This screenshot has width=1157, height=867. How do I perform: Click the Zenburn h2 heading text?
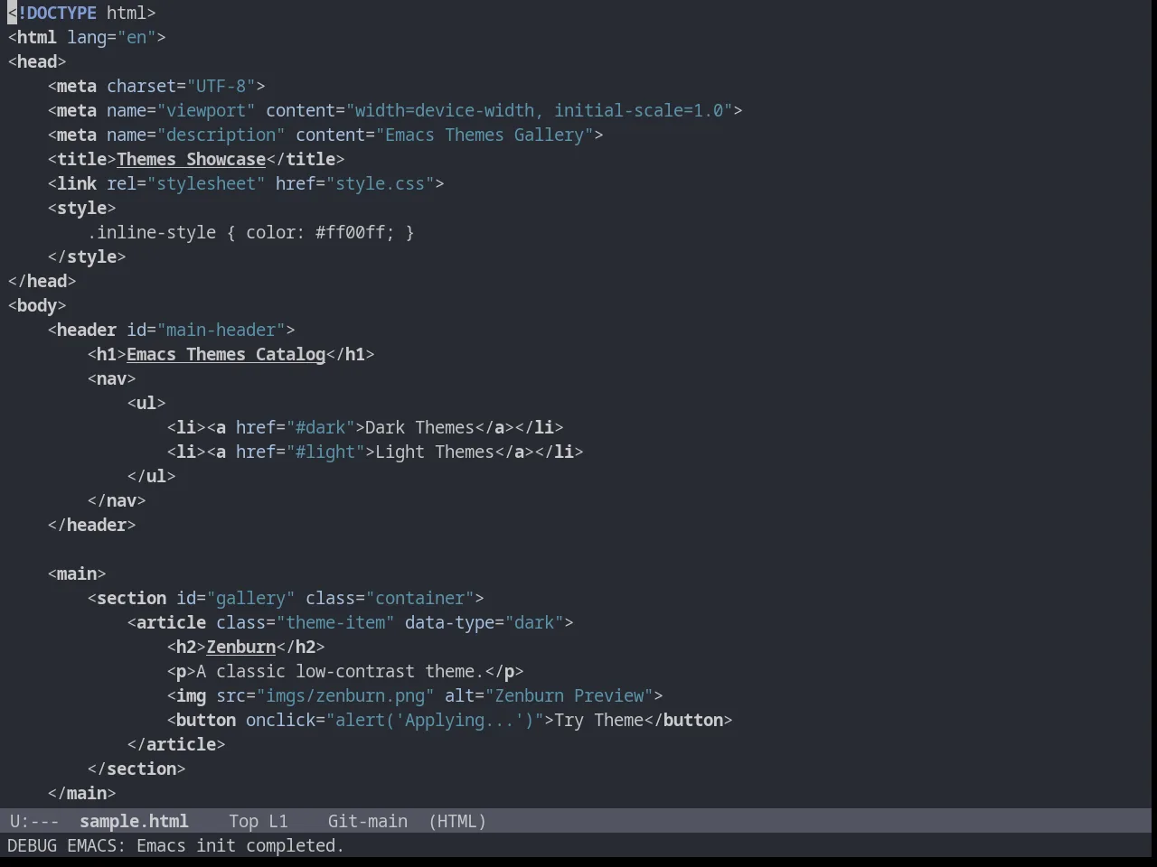tap(240, 647)
